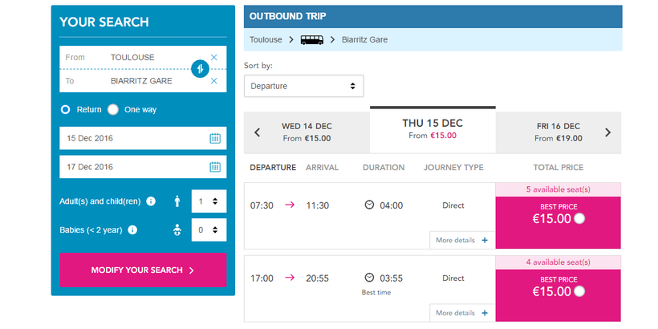The width and height of the screenshot is (658, 329).
Task: Show info about babies under 2 years
Action: (132, 229)
